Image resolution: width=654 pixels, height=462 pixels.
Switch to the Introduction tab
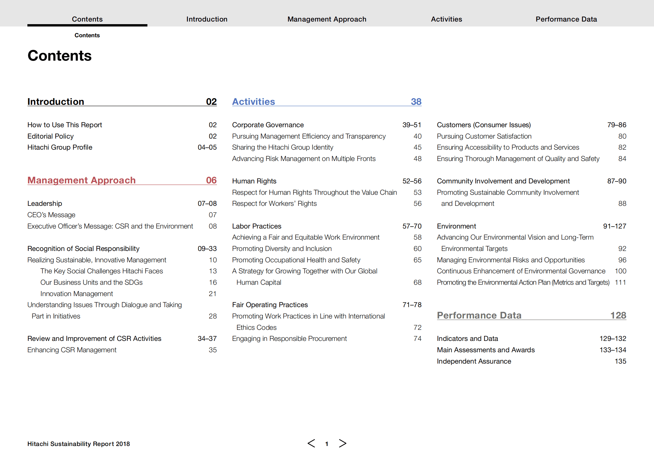coord(207,19)
